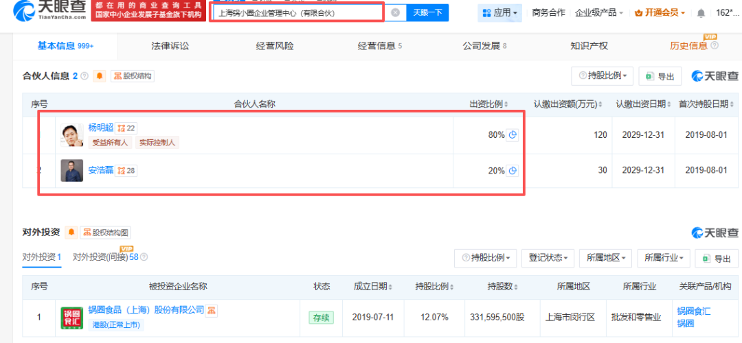Switch to the 法律诉讼 tab
This screenshot has height=343, width=742.
click(x=170, y=46)
